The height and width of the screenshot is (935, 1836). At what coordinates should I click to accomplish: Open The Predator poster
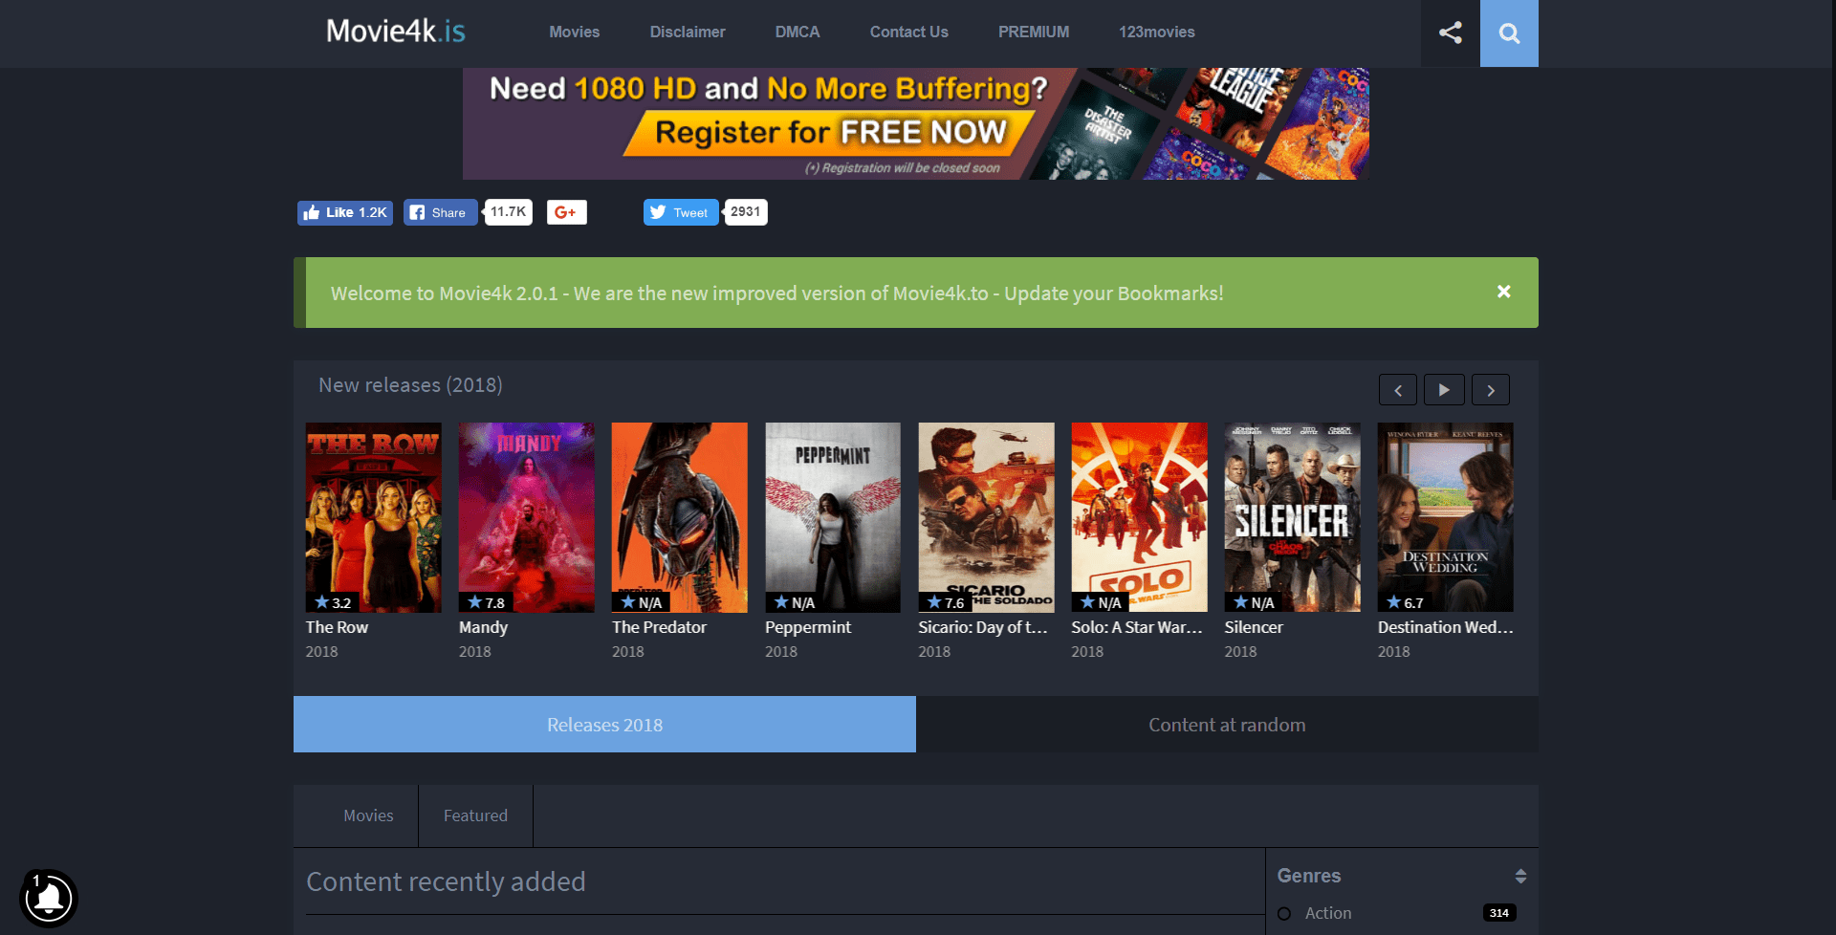[679, 517]
